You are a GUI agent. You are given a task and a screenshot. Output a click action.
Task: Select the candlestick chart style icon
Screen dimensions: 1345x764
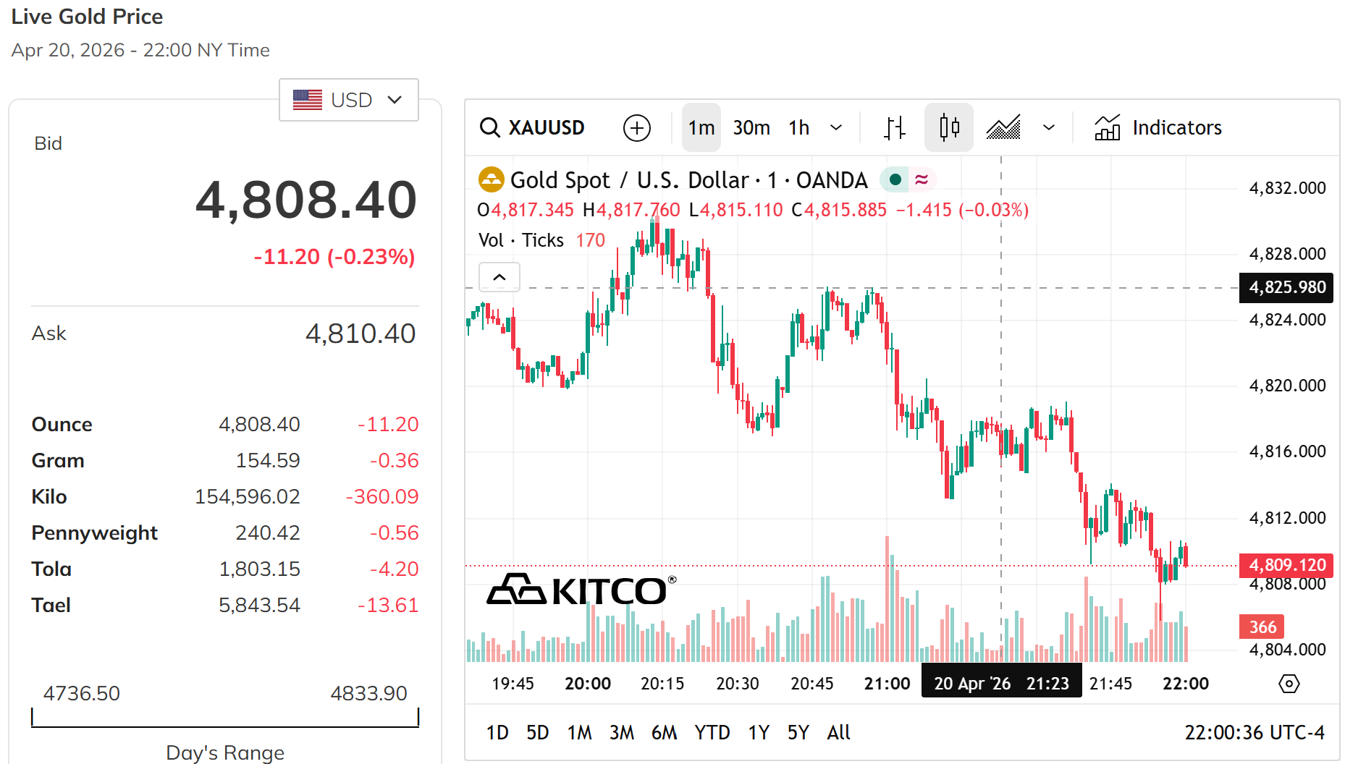949,128
